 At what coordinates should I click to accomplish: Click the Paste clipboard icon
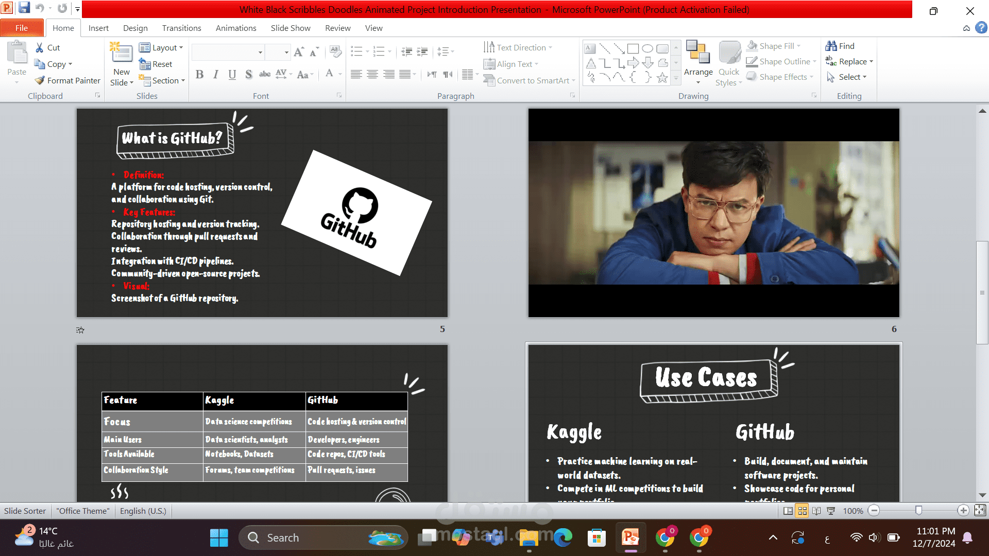coord(17,54)
